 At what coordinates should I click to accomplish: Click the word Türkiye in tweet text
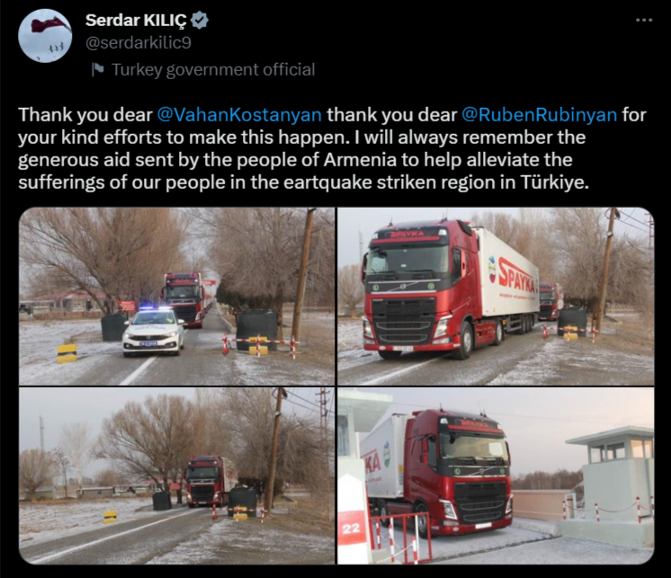[x=555, y=182]
